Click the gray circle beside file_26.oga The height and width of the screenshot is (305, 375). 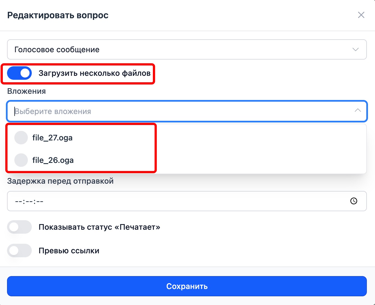(21, 160)
